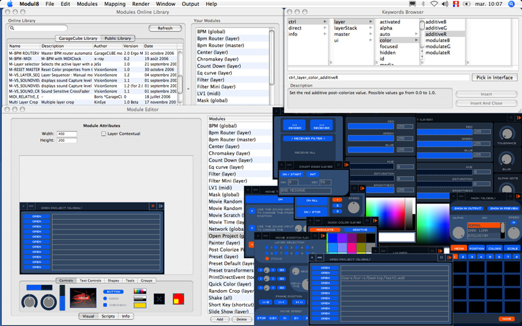Select mask slot number 1
The height and width of the screenshot is (326, 522).
coord(455,257)
